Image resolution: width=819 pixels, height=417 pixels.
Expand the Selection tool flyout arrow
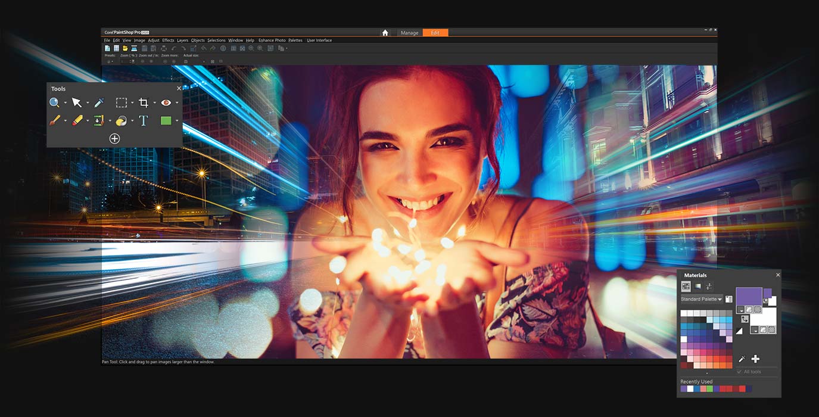point(132,102)
